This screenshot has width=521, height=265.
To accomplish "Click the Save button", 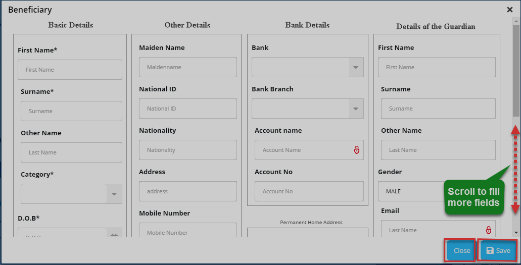I will point(498,250).
